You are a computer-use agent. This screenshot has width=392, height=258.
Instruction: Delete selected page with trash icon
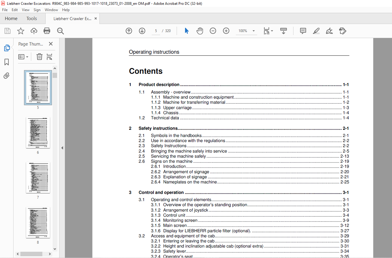pyautogui.click(x=39, y=57)
